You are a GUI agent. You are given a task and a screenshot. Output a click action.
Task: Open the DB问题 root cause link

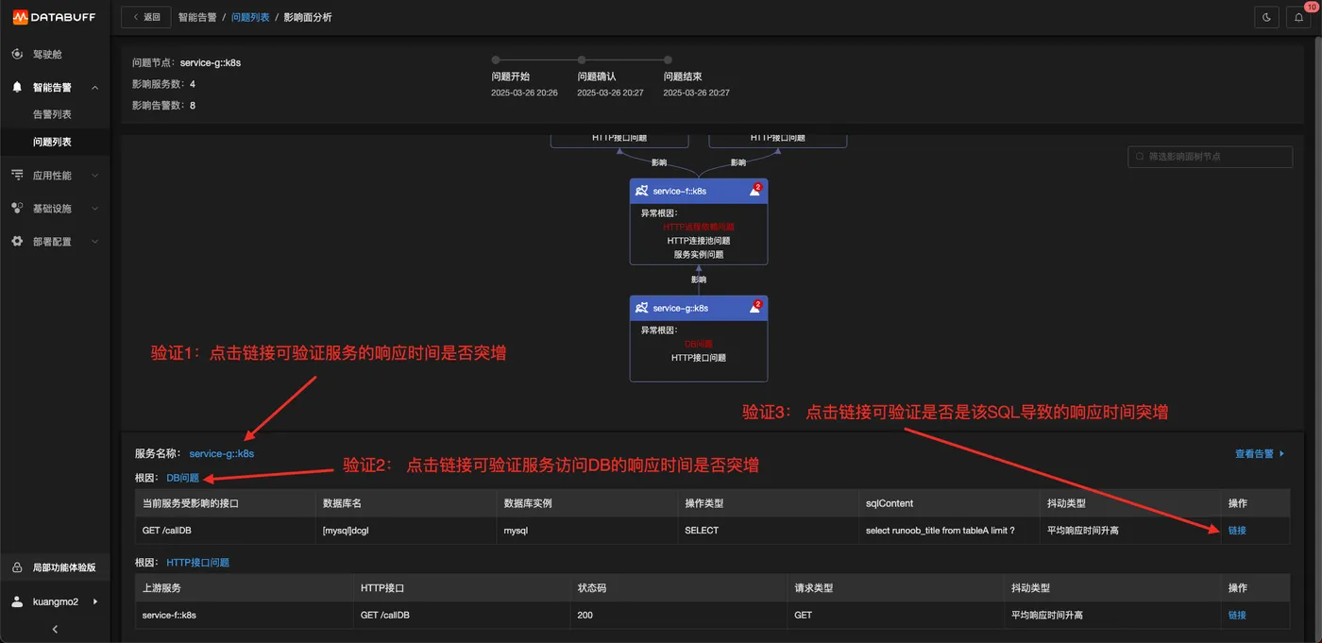point(183,478)
